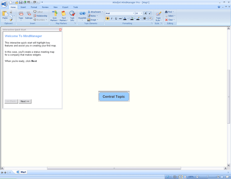The image size is (231, 179).
Task: Close the Interactive Quick Start panel
Action: pyautogui.click(x=60, y=30)
